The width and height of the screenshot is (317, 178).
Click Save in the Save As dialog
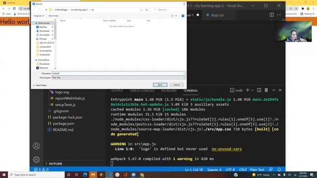(160, 85)
